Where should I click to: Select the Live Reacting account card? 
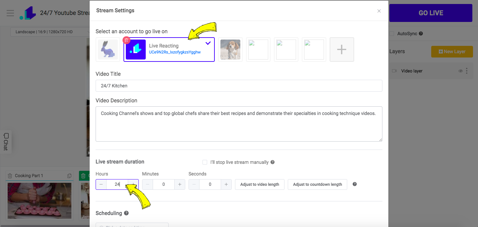169,50
